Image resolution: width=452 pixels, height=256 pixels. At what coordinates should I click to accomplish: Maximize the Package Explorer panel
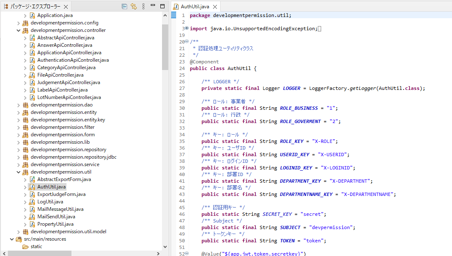pyautogui.click(x=163, y=6)
